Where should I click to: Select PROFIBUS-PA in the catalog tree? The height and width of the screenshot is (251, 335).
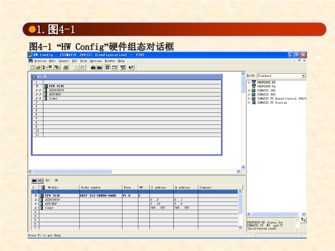266,86
